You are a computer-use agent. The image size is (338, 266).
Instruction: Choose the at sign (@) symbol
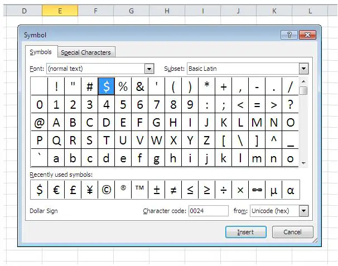pos(39,122)
